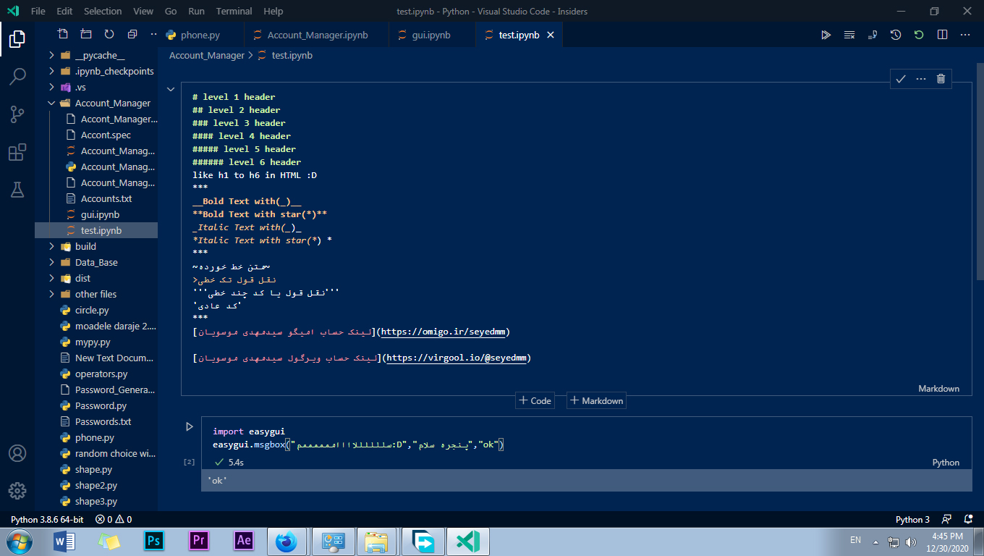Split the editor to the right
The image size is (984, 556).
click(x=942, y=35)
